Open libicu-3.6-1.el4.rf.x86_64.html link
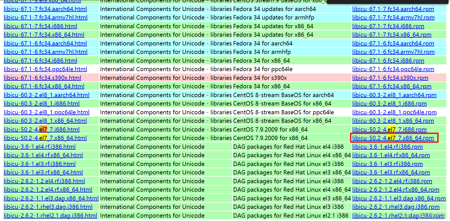 43,155
